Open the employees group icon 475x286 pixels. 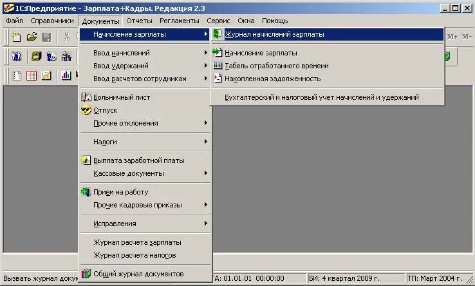click(x=16, y=57)
